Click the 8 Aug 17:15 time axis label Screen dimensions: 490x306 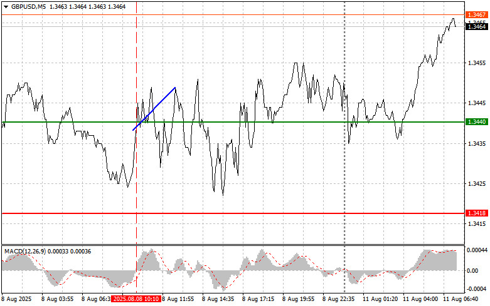point(258,299)
